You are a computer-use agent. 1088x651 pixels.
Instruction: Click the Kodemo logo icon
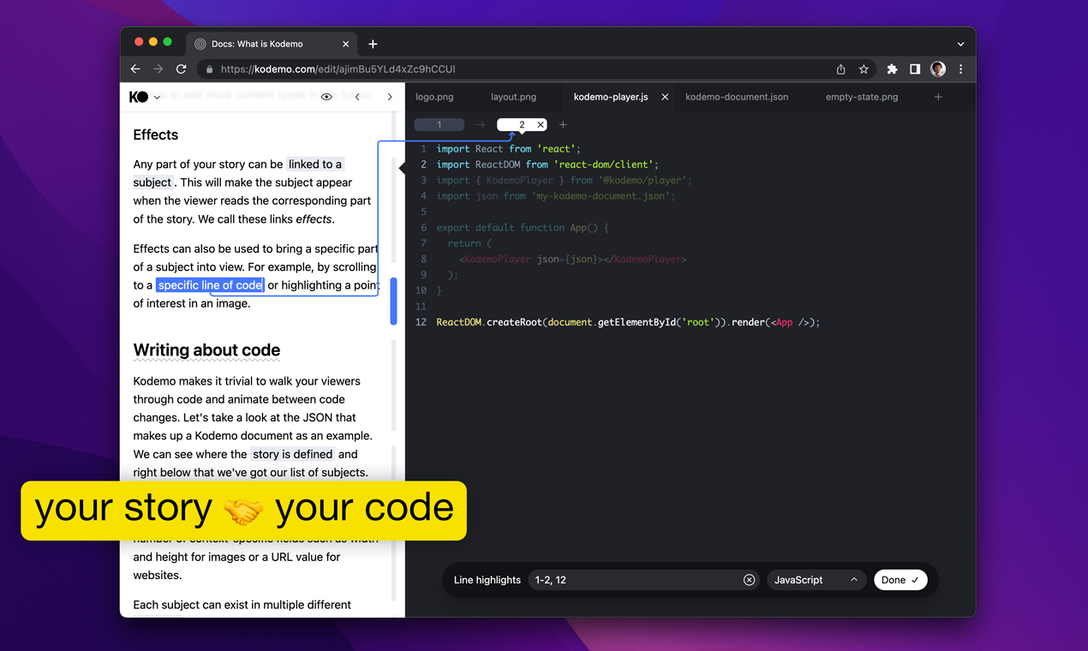tap(139, 97)
